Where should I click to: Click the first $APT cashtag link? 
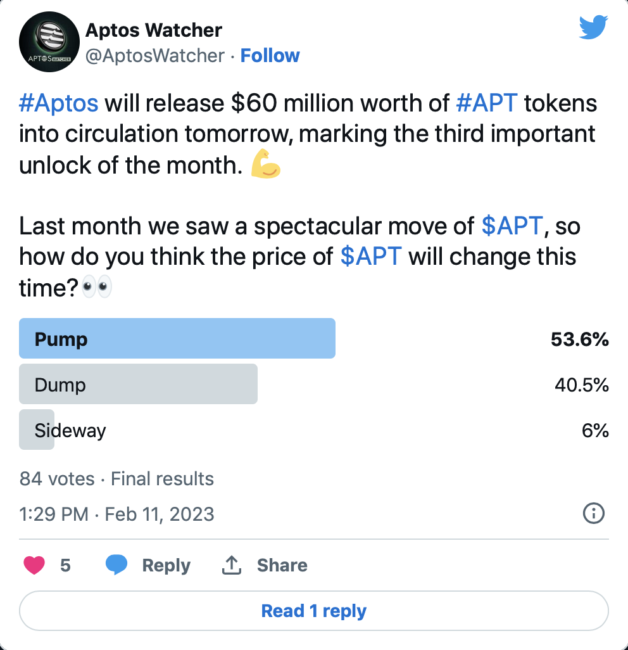(x=512, y=226)
